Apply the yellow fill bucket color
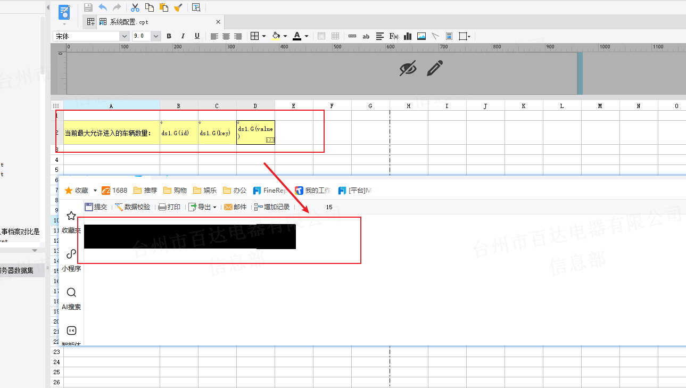This screenshot has width=686, height=388. click(276, 36)
